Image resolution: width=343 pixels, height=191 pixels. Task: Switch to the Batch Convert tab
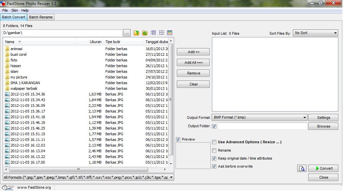pyautogui.click(x=14, y=17)
